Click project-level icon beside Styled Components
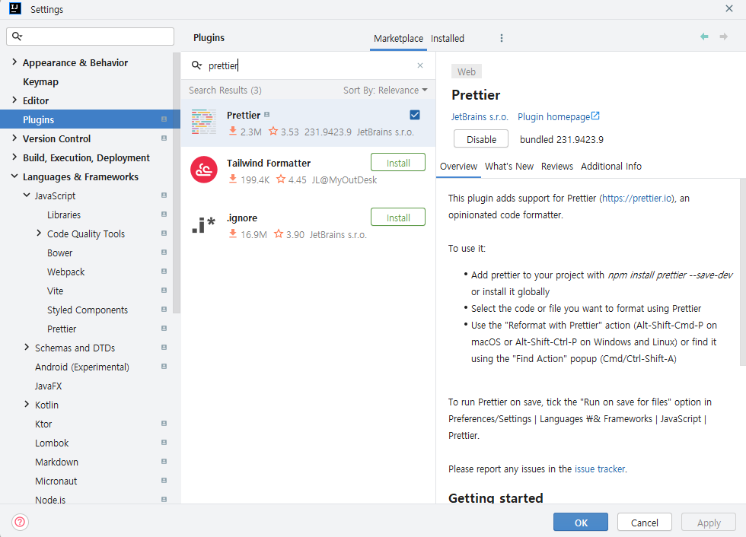 164,310
